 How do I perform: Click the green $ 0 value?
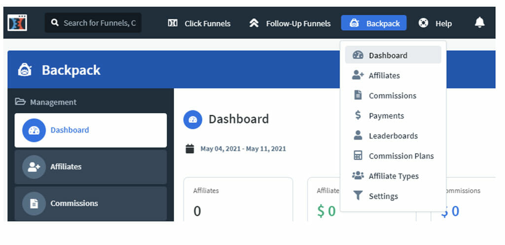tap(326, 211)
